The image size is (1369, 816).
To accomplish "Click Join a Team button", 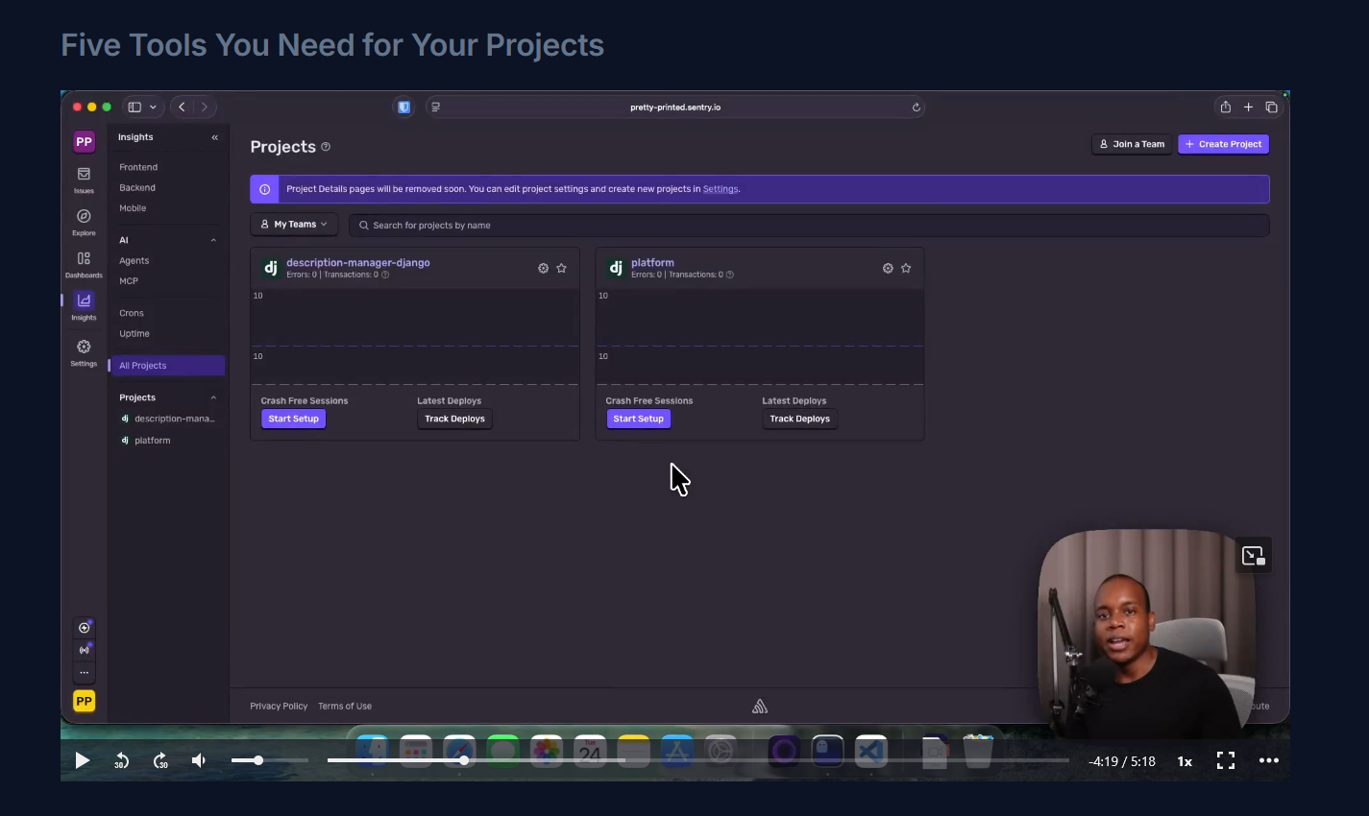I will (x=1132, y=144).
